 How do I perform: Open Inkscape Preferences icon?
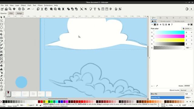pyautogui.click(x=120, y=9)
